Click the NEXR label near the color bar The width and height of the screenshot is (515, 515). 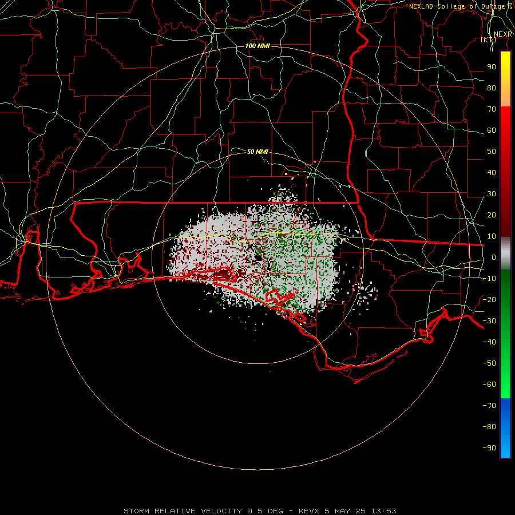503,34
